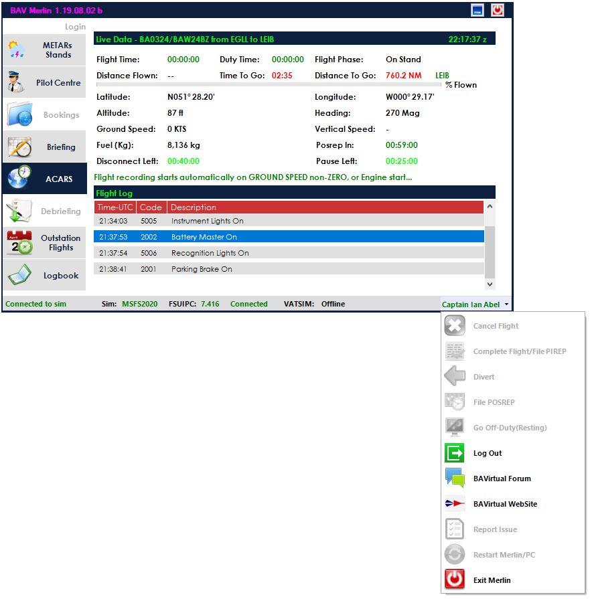Click the Code column header

[x=151, y=207]
